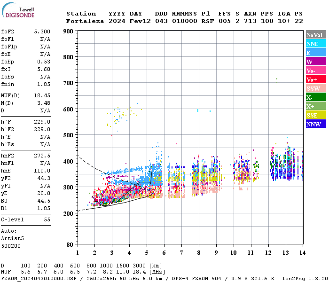
Task: Select the X- dark green legend swatch
Action: coord(316,97)
